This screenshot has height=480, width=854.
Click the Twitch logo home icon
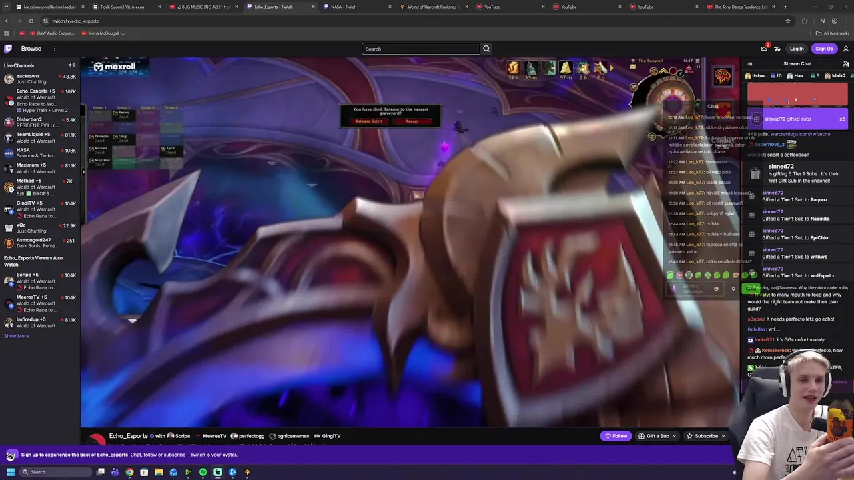[x=8, y=49]
